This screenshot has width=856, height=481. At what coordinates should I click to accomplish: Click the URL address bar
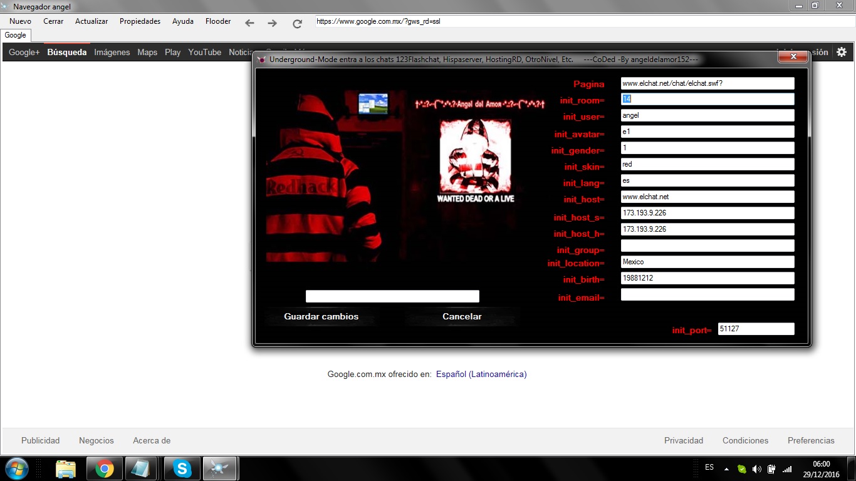pyautogui.click(x=584, y=21)
